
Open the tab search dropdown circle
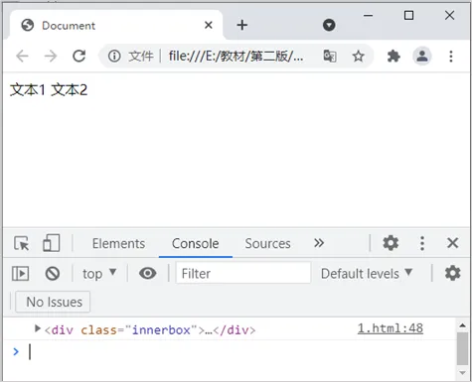pyautogui.click(x=329, y=25)
